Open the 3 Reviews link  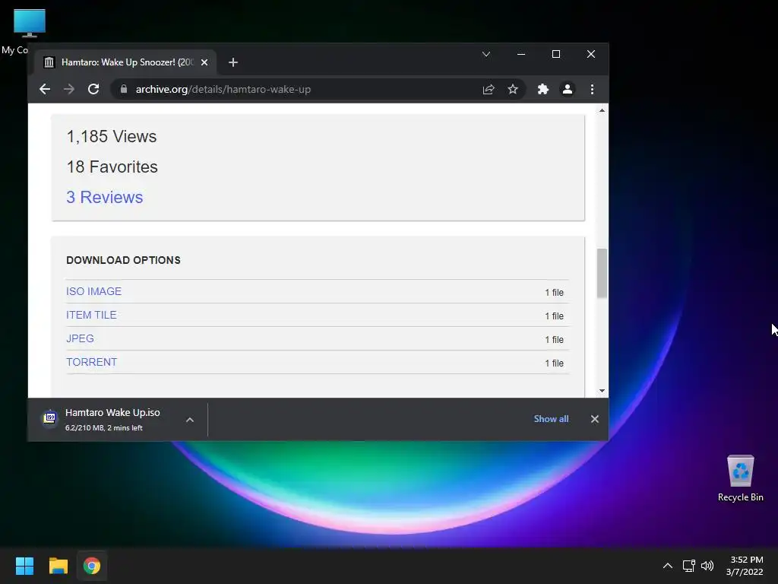click(105, 197)
